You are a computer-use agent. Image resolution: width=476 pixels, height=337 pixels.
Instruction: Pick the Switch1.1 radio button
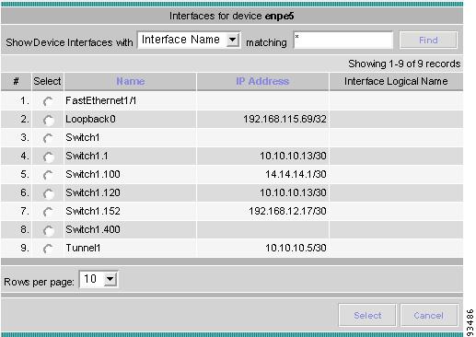[x=48, y=157]
